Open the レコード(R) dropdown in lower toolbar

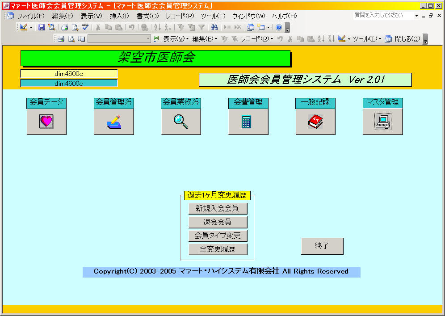click(257, 38)
